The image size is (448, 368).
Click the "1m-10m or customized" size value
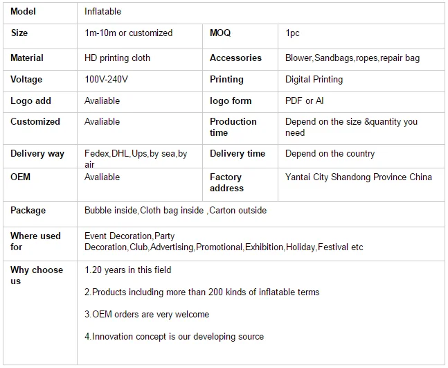tap(128, 33)
